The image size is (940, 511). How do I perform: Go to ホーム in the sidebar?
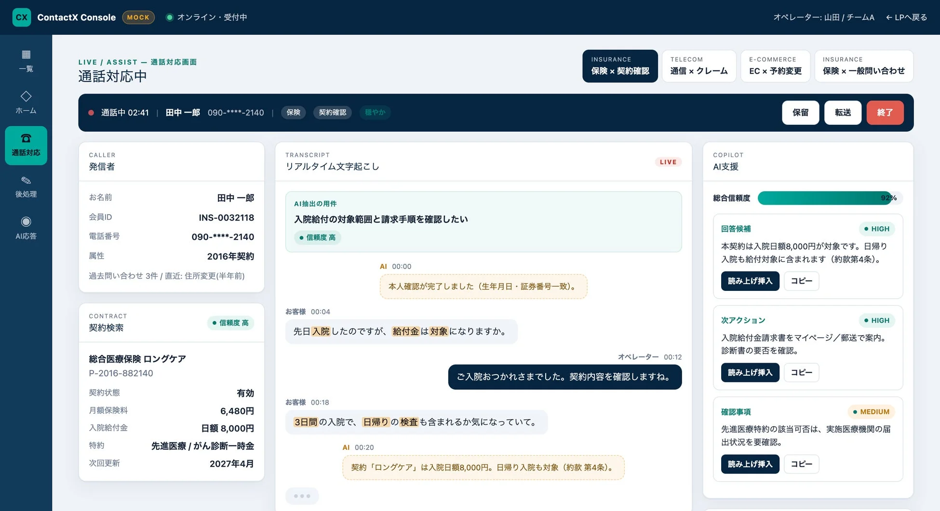(x=26, y=103)
